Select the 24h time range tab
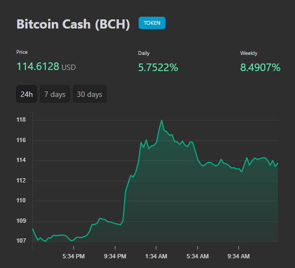Image resolution: width=295 pixels, height=268 pixels. click(27, 94)
